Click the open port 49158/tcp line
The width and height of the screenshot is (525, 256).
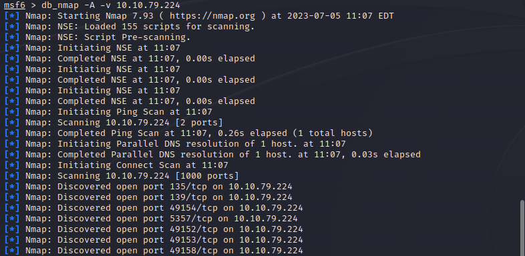tap(154, 250)
